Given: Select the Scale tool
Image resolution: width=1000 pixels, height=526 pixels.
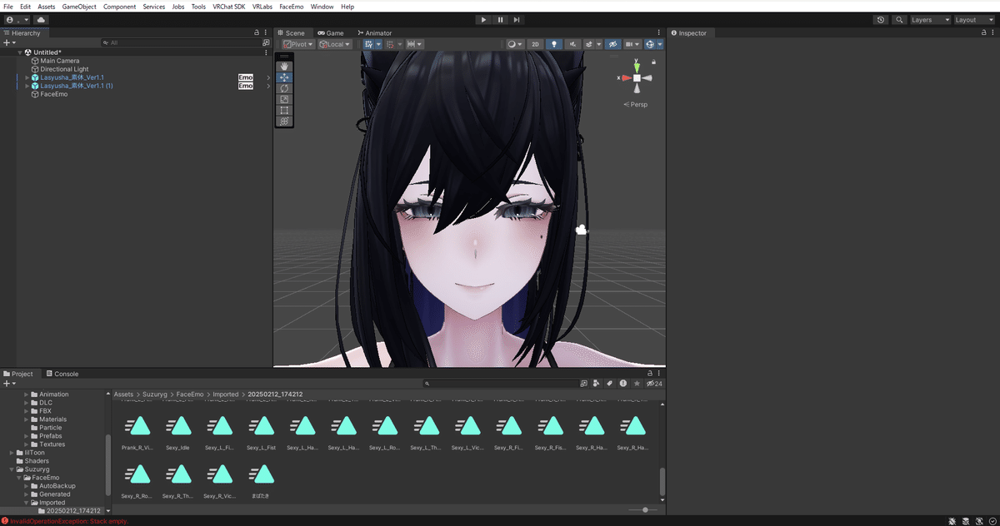Looking at the screenshot, I should [284, 99].
